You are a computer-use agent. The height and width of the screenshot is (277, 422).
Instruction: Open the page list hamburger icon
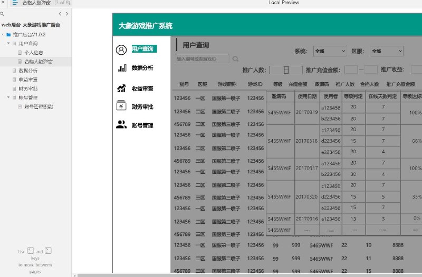pyautogui.click(x=15, y=3)
